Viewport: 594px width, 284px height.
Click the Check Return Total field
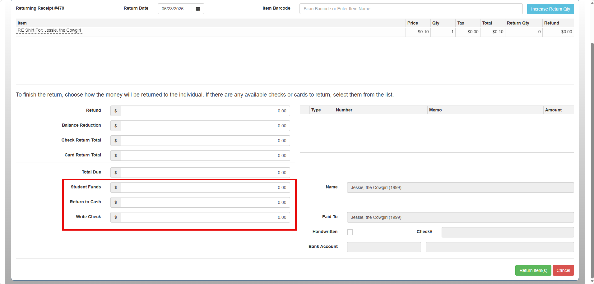(205, 141)
